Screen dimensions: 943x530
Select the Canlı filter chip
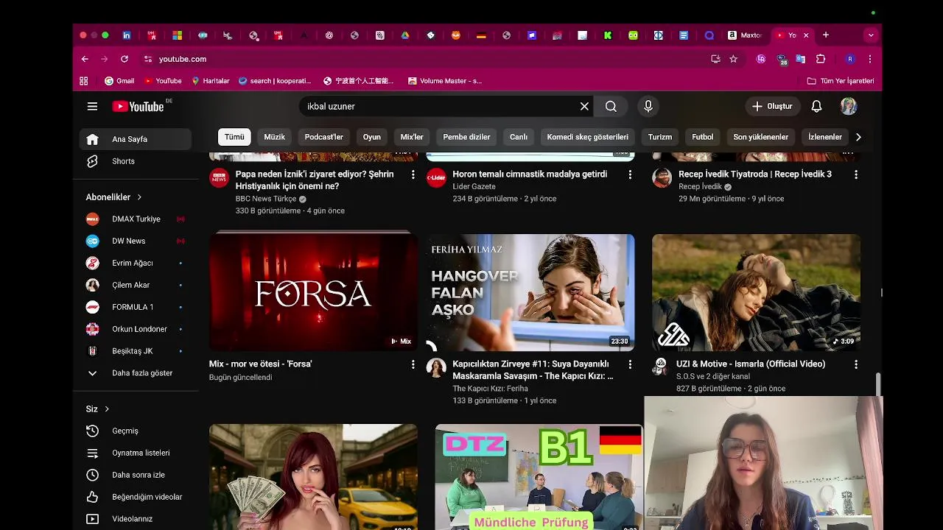(x=519, y=137)
